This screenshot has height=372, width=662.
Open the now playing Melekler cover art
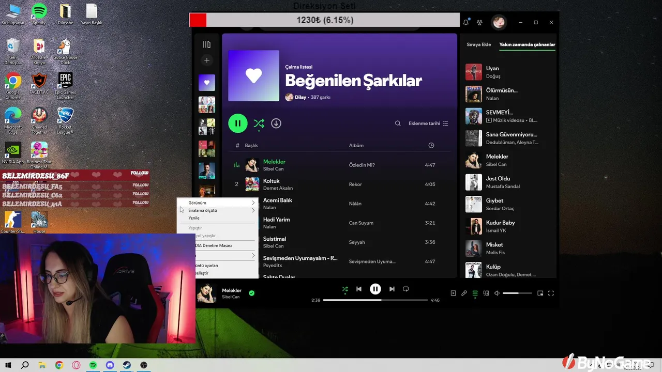click(206, 293)
